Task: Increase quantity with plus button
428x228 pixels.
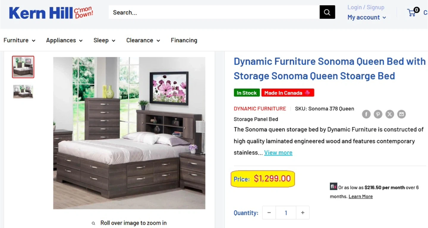Action: point(303,213)
